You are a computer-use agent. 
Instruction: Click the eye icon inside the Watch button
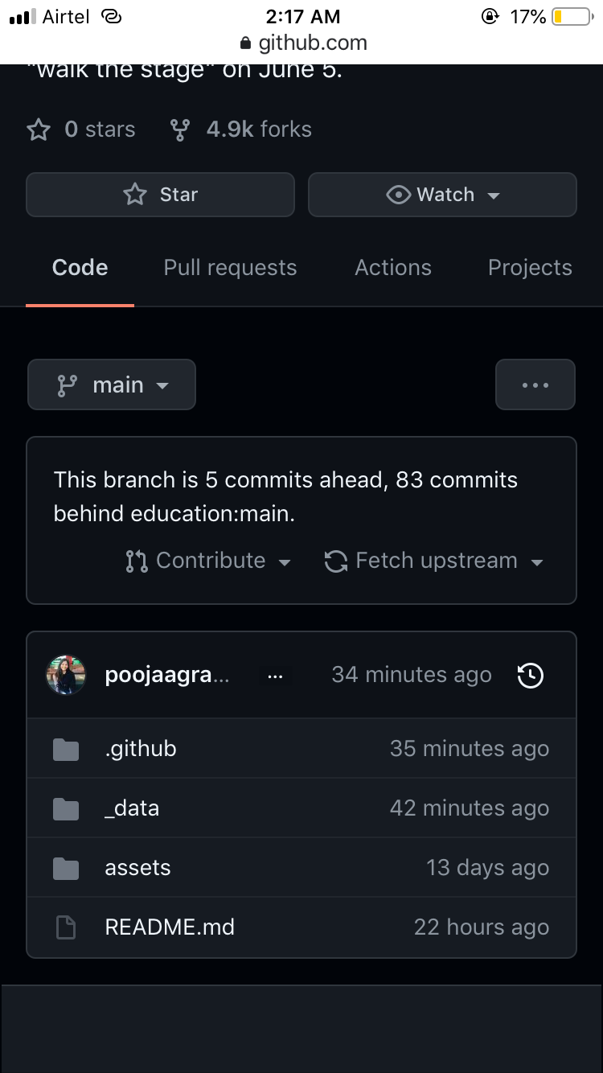[397, 194]
